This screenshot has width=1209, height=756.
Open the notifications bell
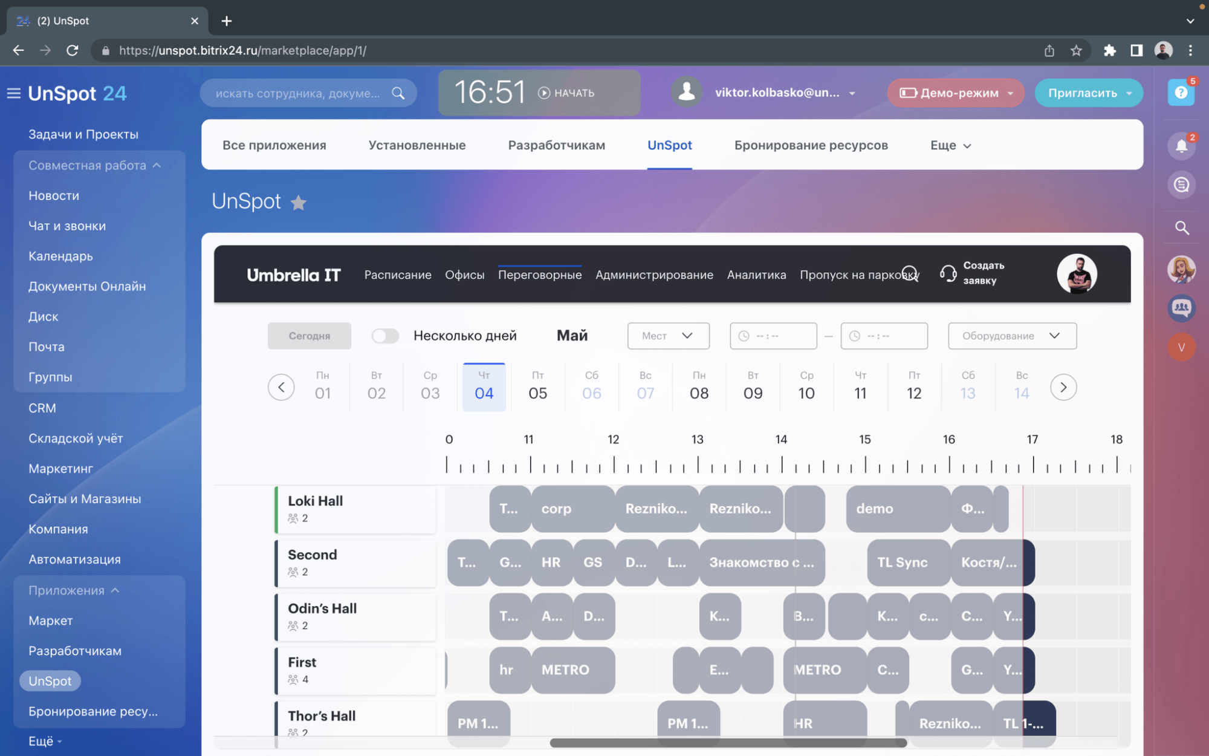pyautogui.click(x=1181, y=146)
